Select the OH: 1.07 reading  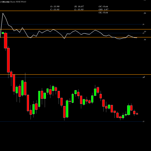click(104, 10)
